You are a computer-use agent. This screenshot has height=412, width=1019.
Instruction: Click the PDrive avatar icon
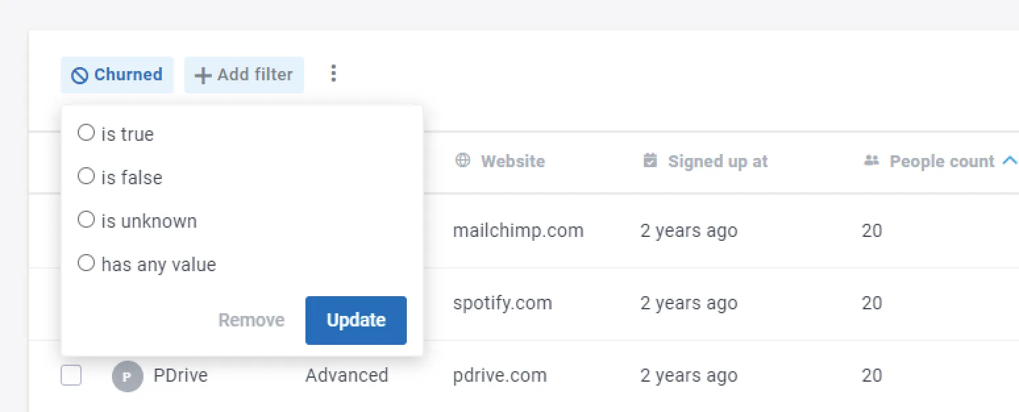[127, 376]
